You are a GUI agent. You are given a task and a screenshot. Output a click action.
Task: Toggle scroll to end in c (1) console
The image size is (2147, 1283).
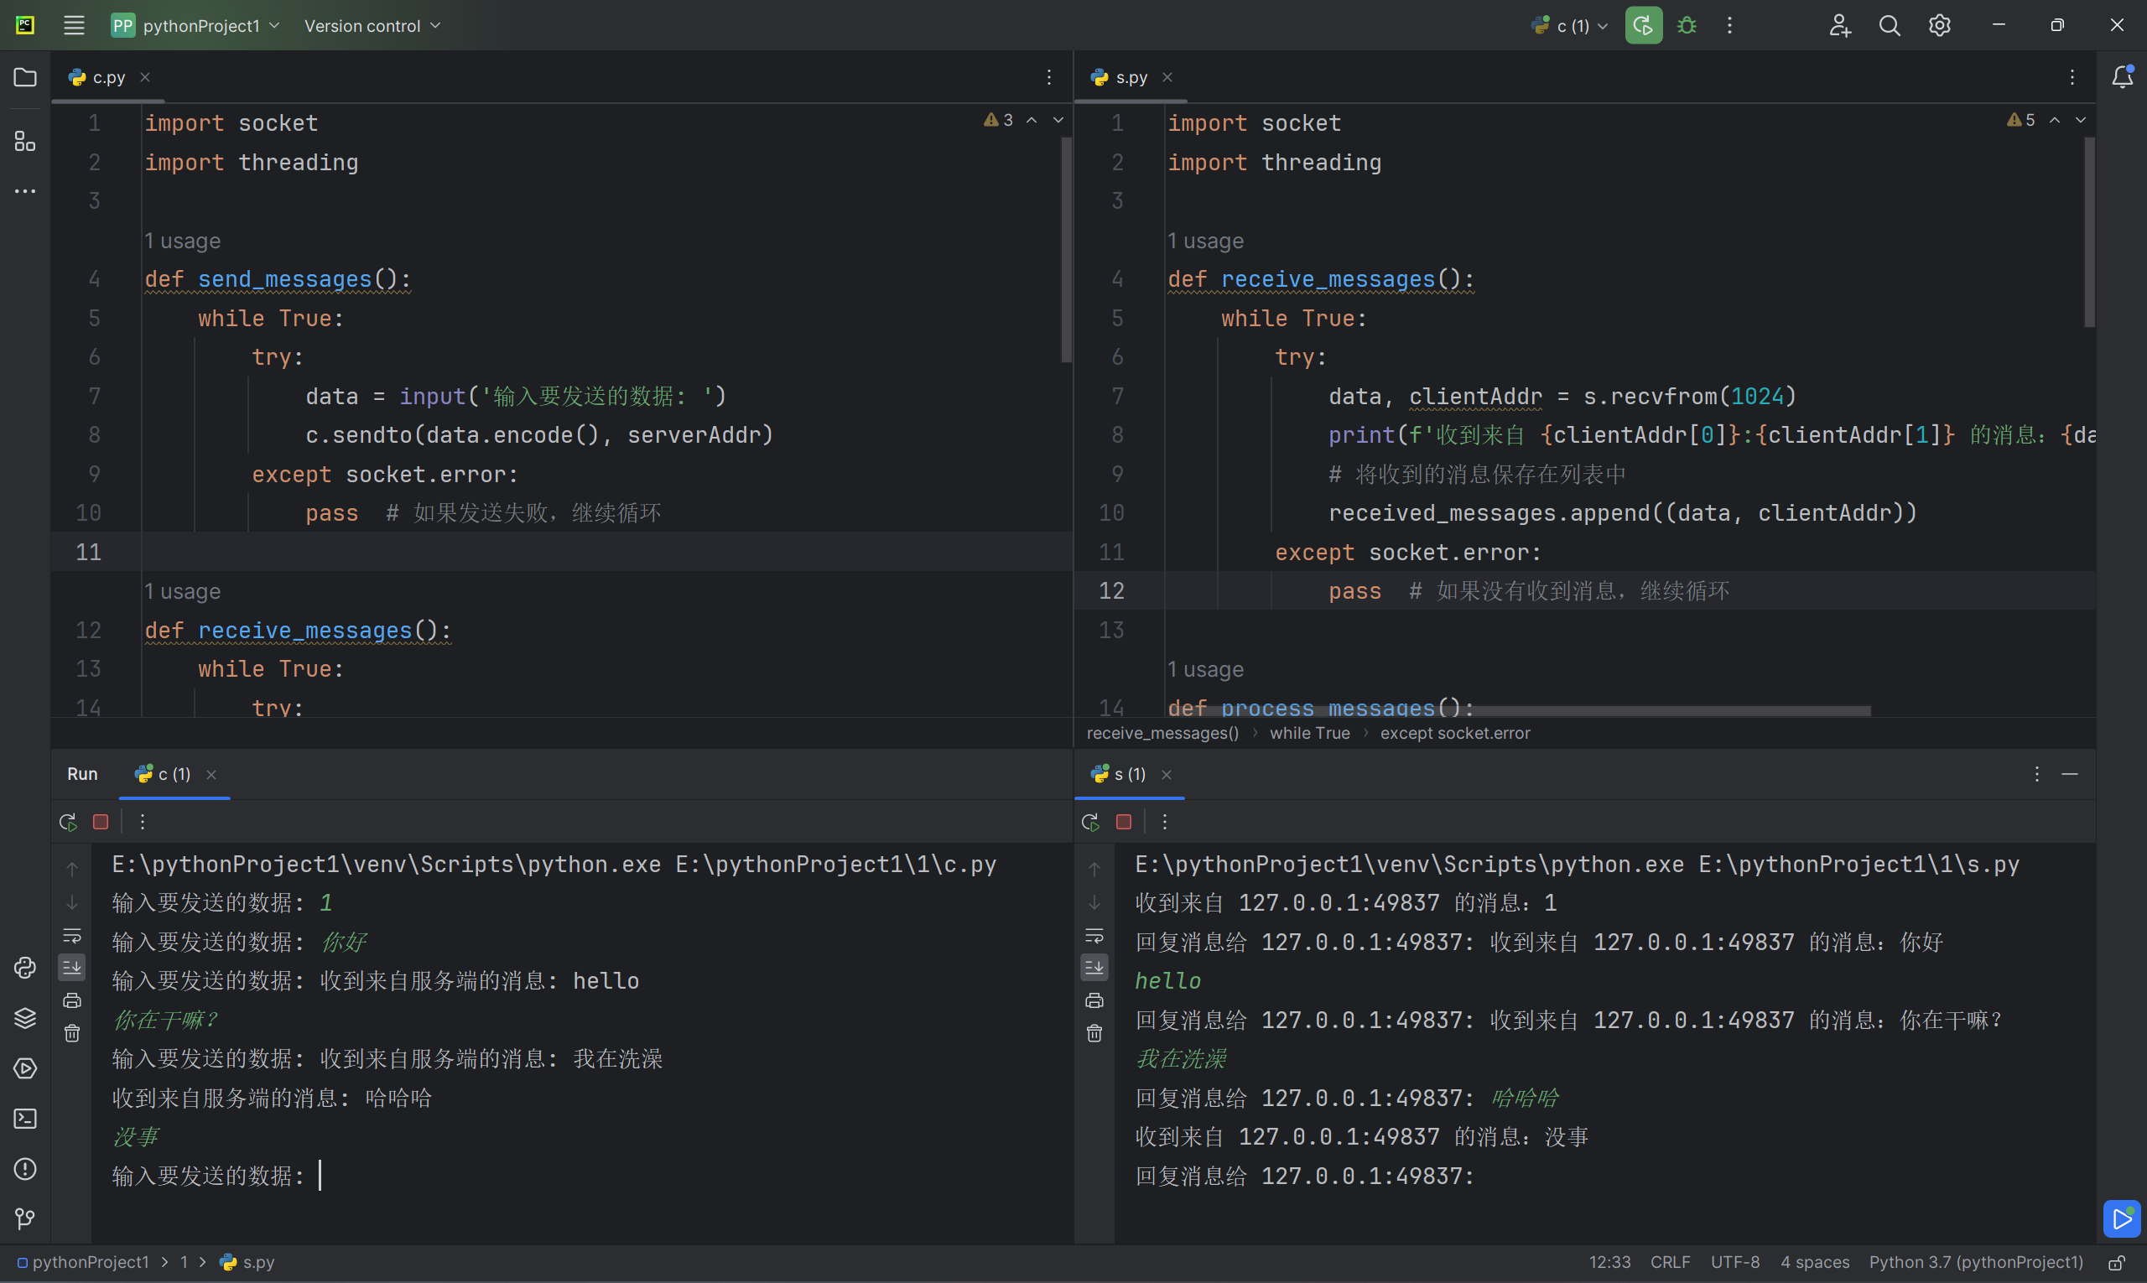coord(72,968)
